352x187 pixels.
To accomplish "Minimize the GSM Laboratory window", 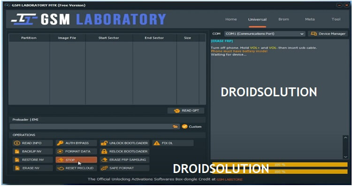I will coord(339,5).
